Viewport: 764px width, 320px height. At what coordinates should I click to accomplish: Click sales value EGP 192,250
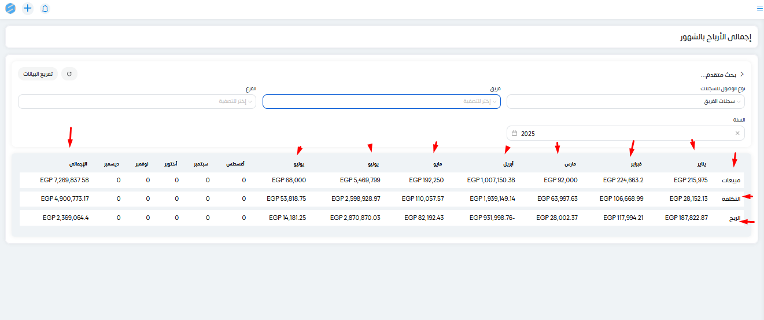[x=426, y=180]
